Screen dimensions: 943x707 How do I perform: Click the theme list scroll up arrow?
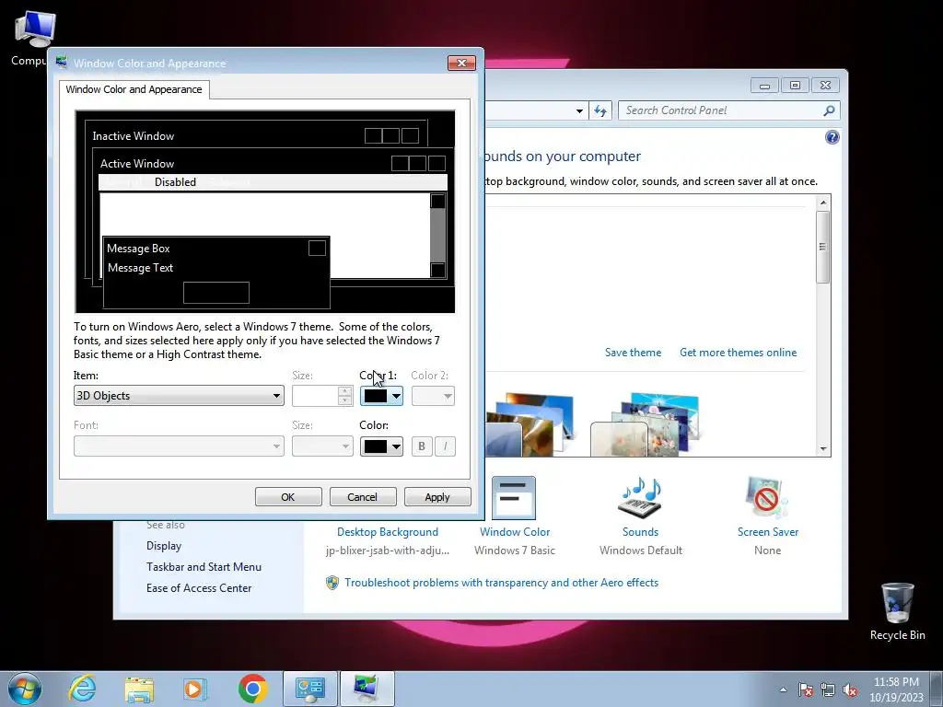click(823, 203)
